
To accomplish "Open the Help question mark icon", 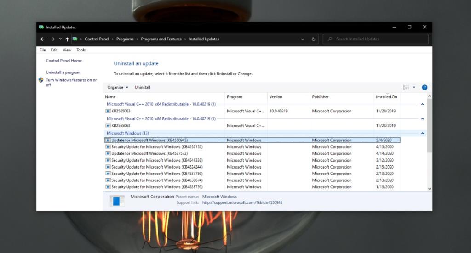I will pyautogui.click(x=425, y=87).
